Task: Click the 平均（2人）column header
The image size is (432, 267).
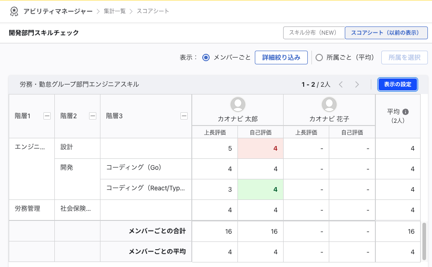Action: click(x=398, y=116)
